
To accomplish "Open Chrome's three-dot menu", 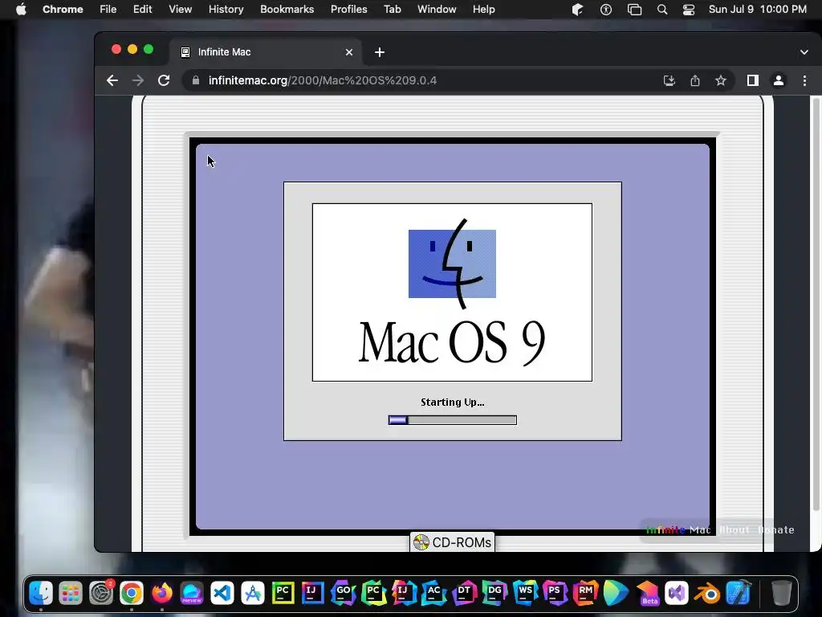I will coord(804,80).
